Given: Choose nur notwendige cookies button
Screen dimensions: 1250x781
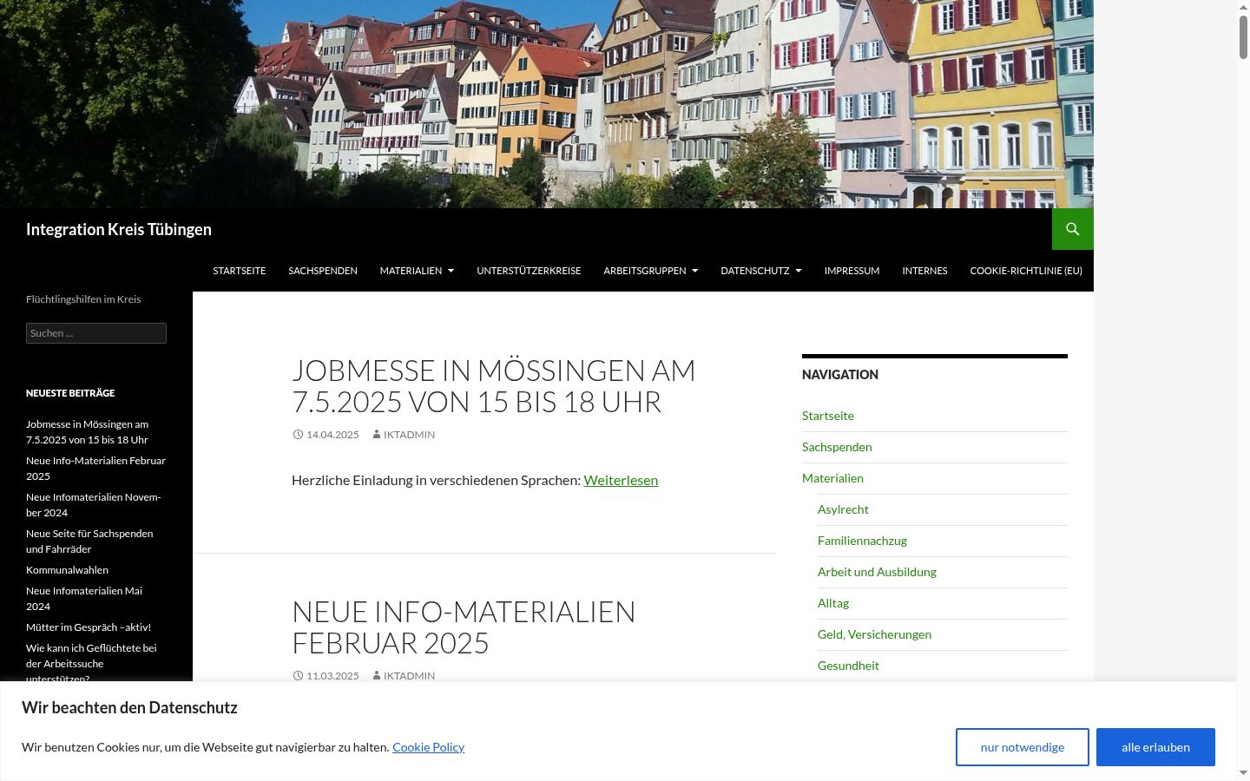Looking at the screenshot, I should 1023,747.
